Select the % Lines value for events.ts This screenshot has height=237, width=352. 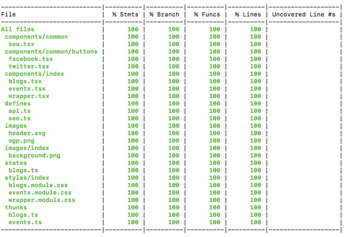point(255,222)
